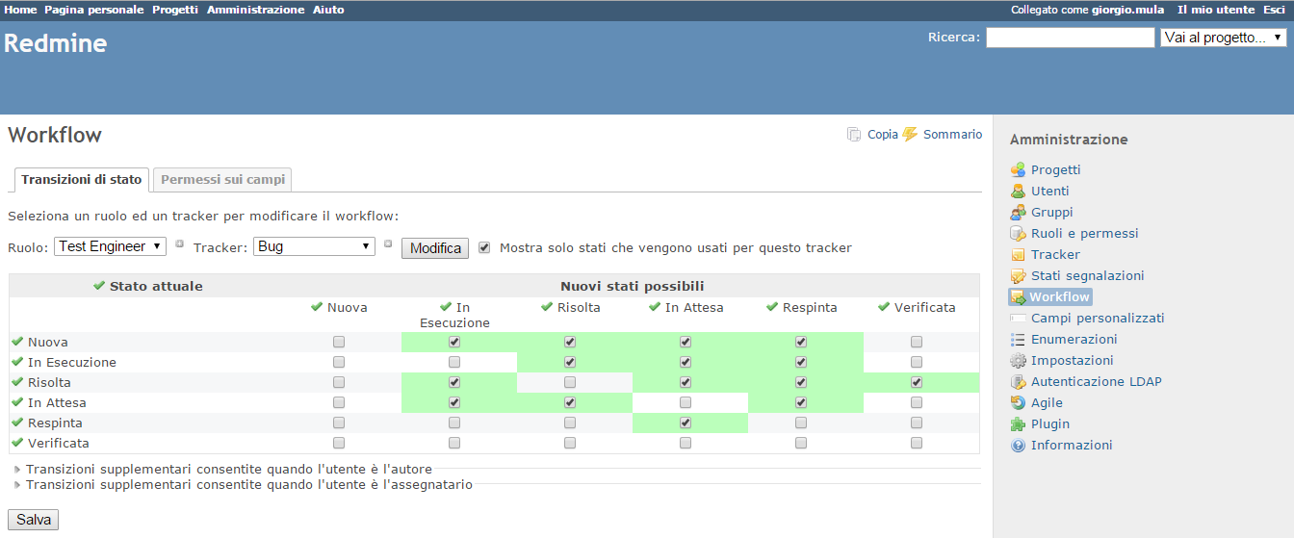Click checkmark icon of In Esecuzione column

(x=446, y=307)
